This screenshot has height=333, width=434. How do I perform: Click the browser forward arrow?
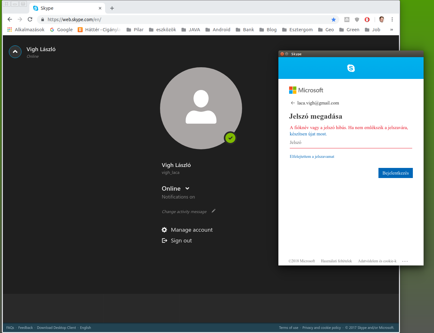tap(20, 19)
